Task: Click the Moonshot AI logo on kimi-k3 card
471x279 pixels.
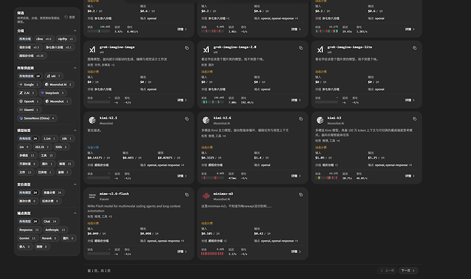Action: click(320, 120)
